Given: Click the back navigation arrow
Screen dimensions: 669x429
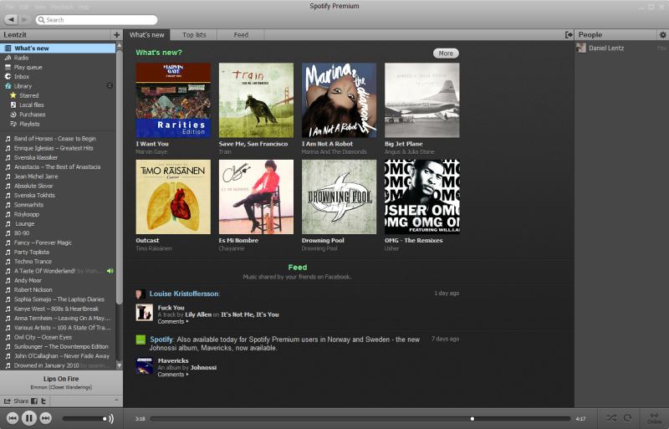Looking at the screenshot, I should pyautogui.click(x=11, y=19).
